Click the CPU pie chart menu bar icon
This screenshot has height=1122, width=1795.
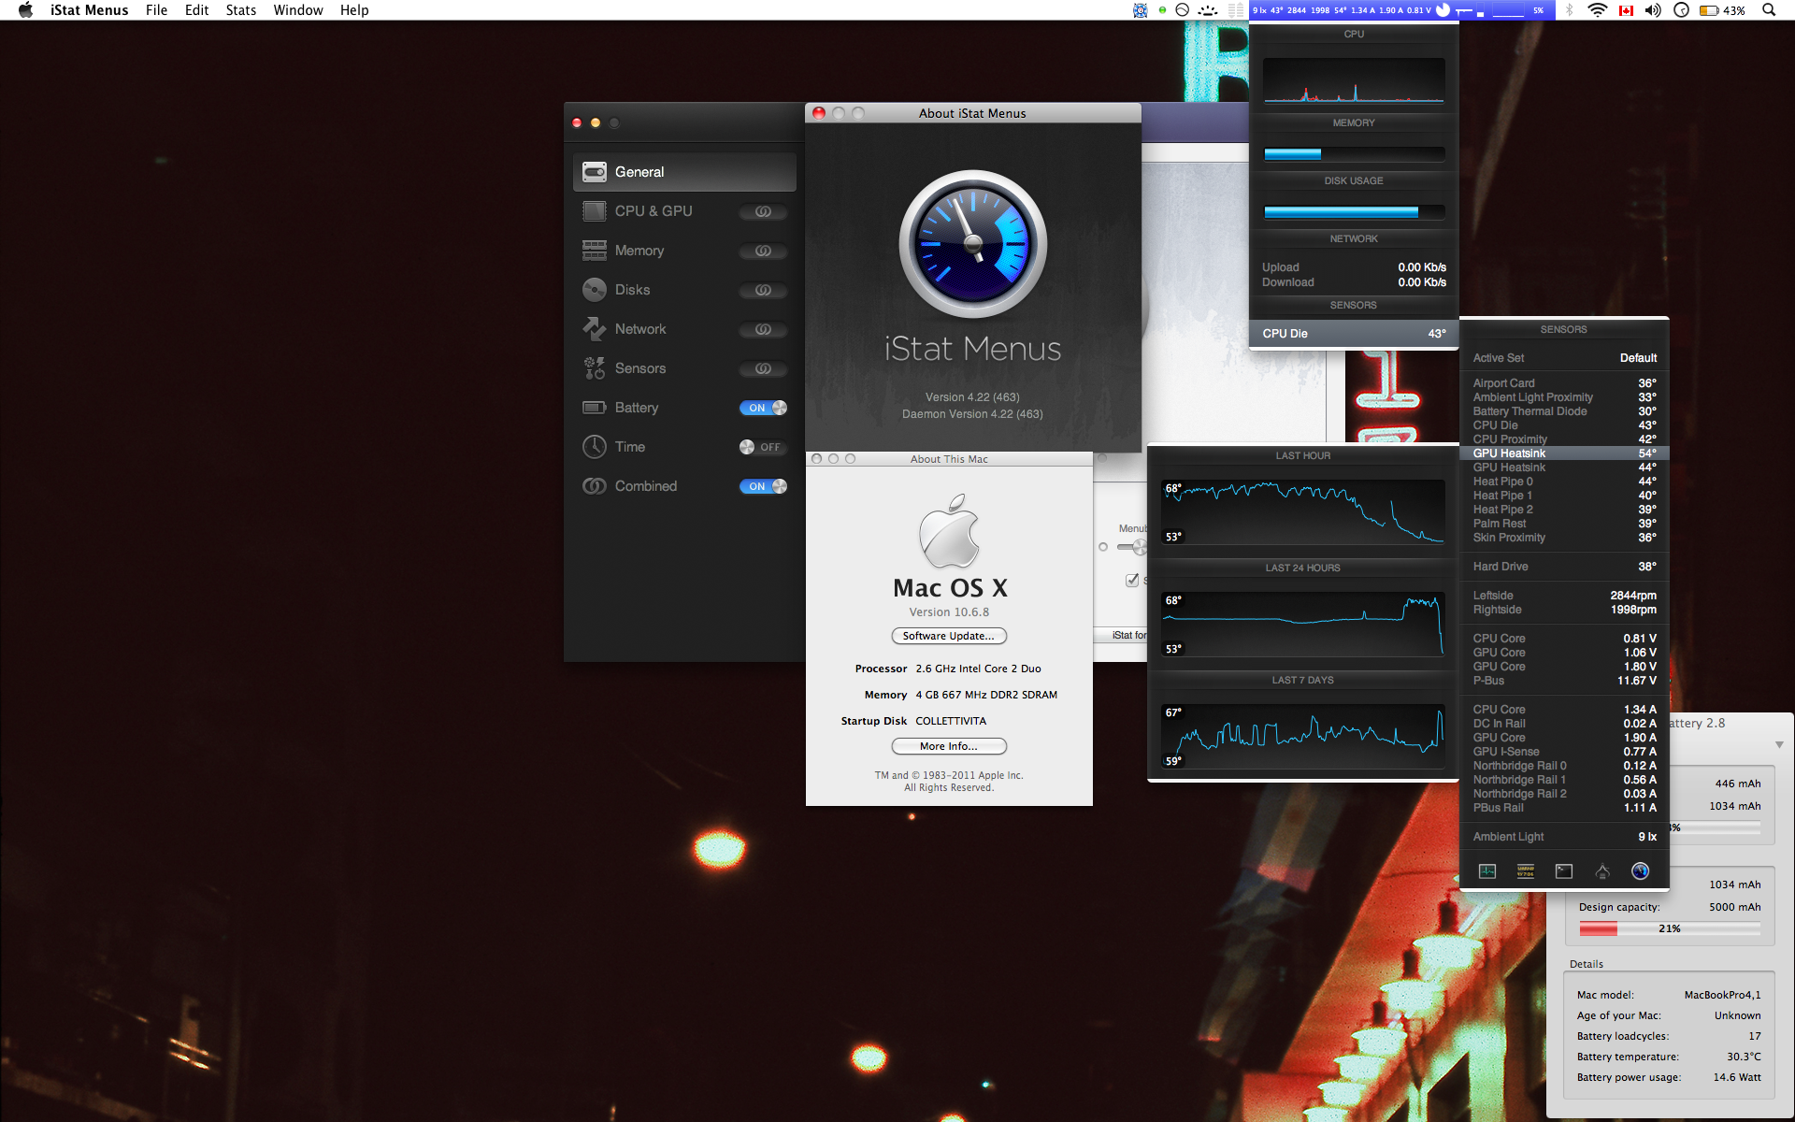coord(1443,10)
